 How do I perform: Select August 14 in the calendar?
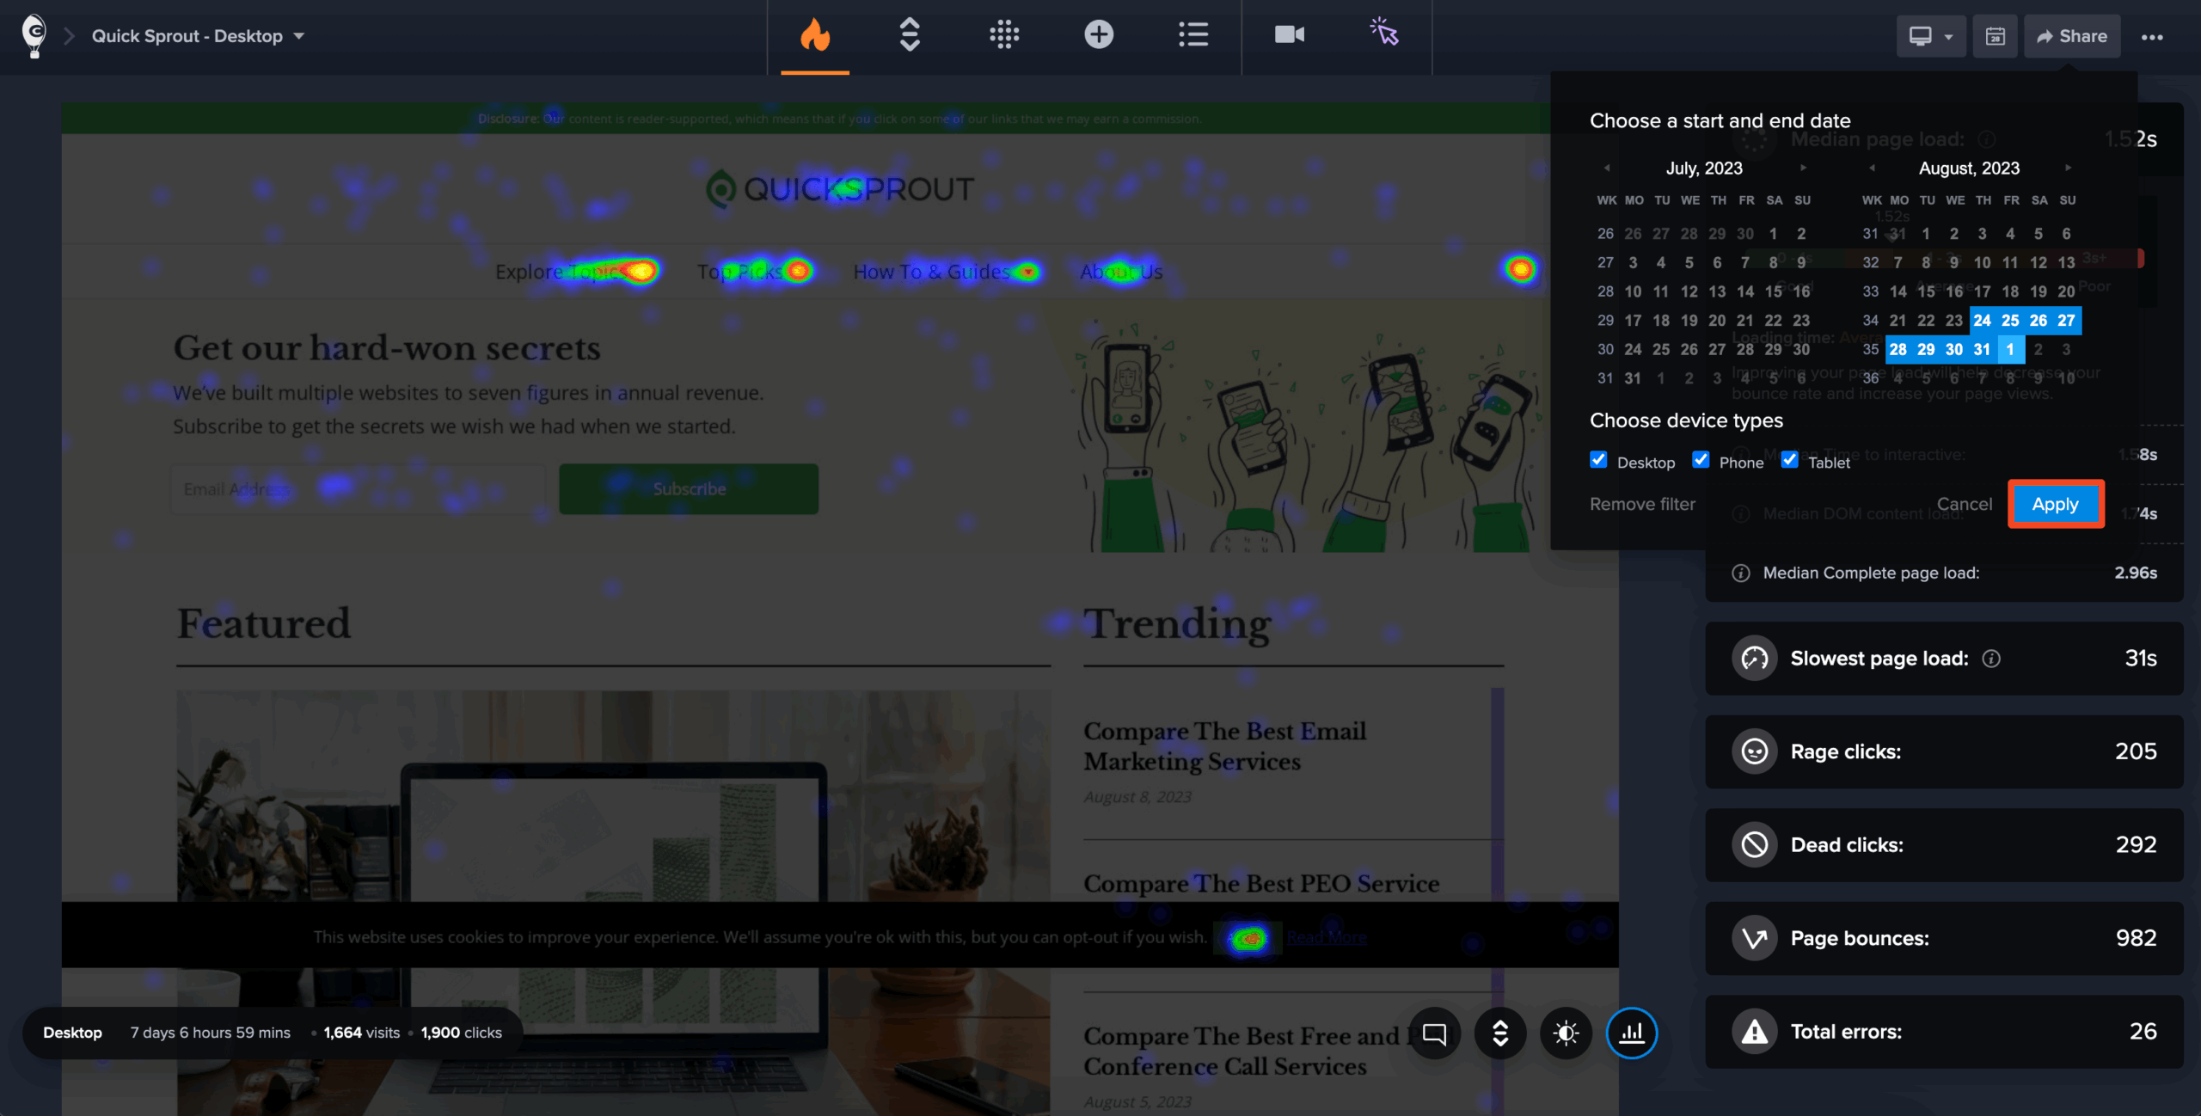click(1898, 291)
